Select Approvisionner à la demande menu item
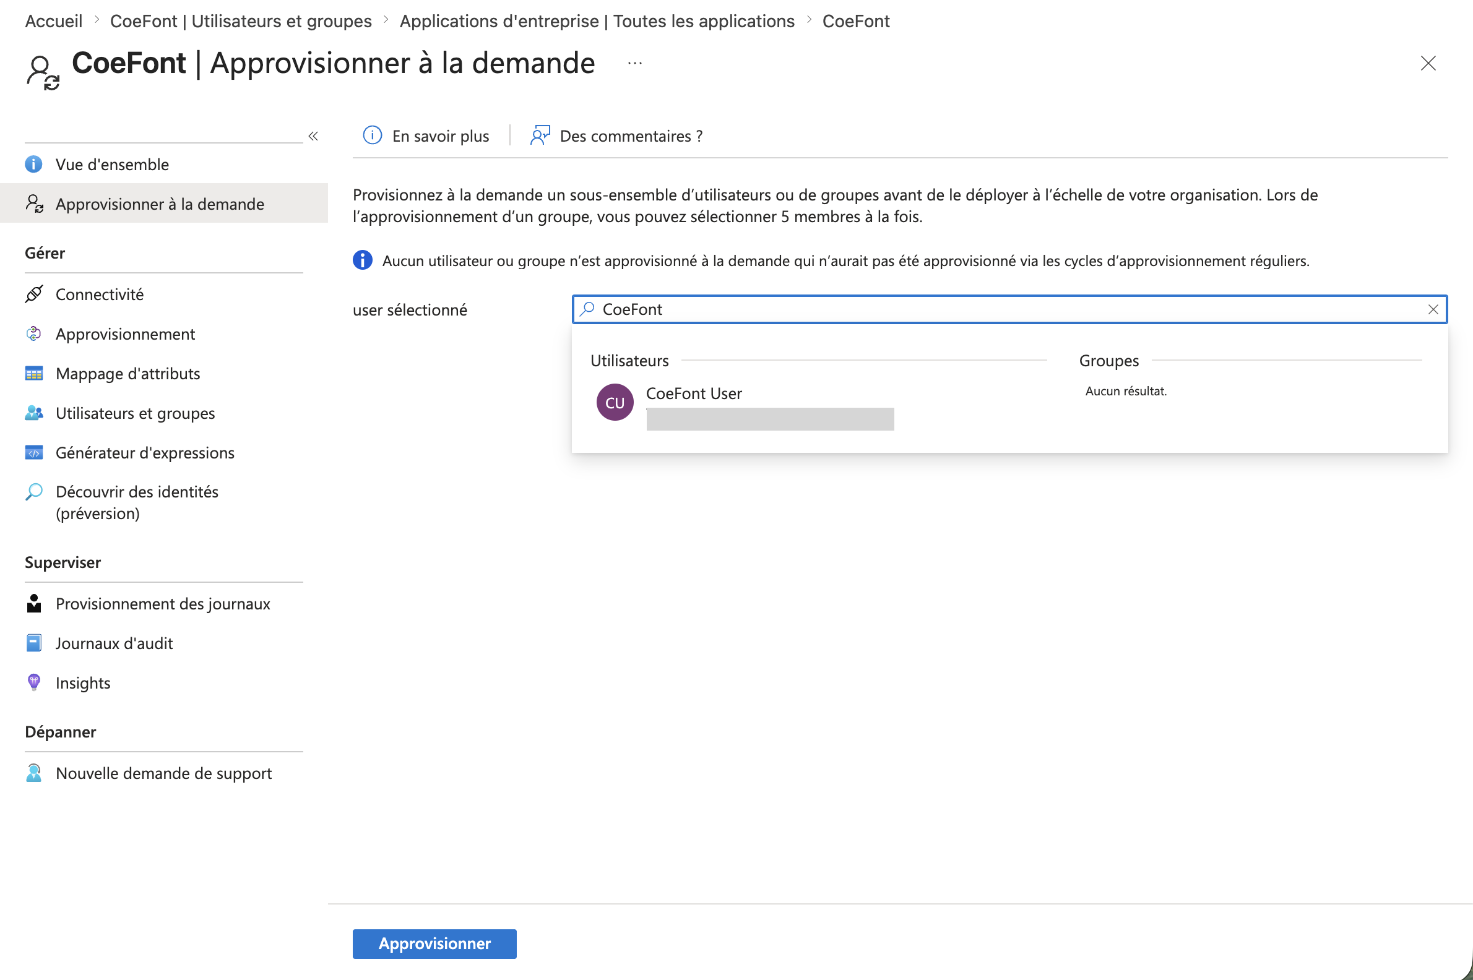This screenshot has height=980, width=1473. pyautogui.click(x=164, y=204)
